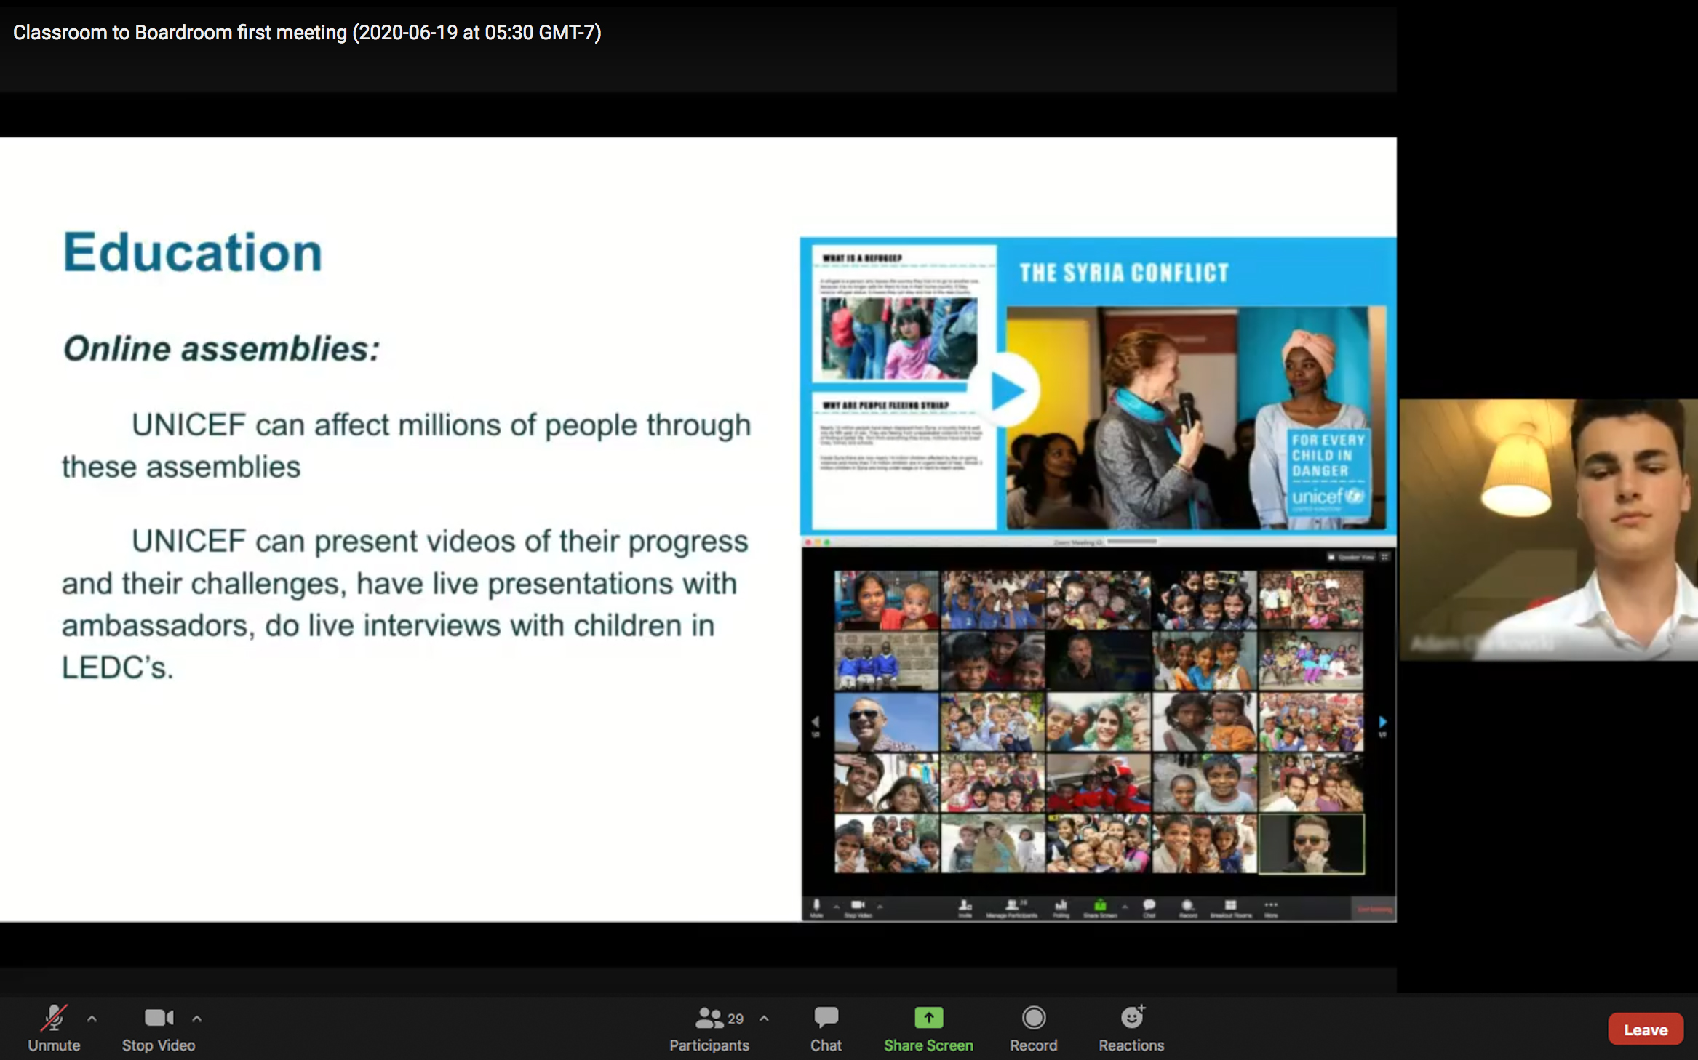Click the meeting title text at top
Screen dimensions: 1698x1060
307,33
